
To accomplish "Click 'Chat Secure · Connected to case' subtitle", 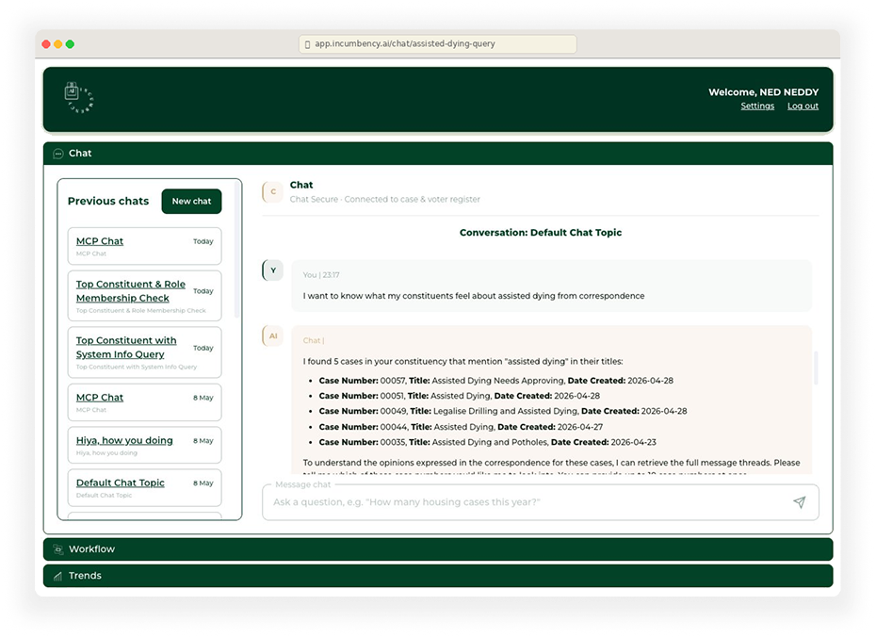I will pyautogui.click(x=385, y=199).
